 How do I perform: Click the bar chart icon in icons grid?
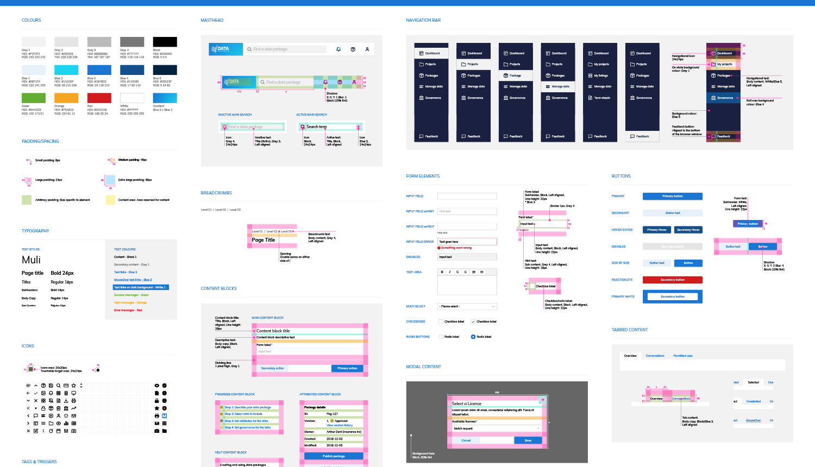(66, 424)
